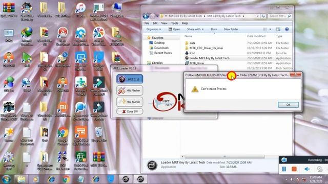328x184 pixels.
Task: Pause the screen recording
Action: [284, 169]
